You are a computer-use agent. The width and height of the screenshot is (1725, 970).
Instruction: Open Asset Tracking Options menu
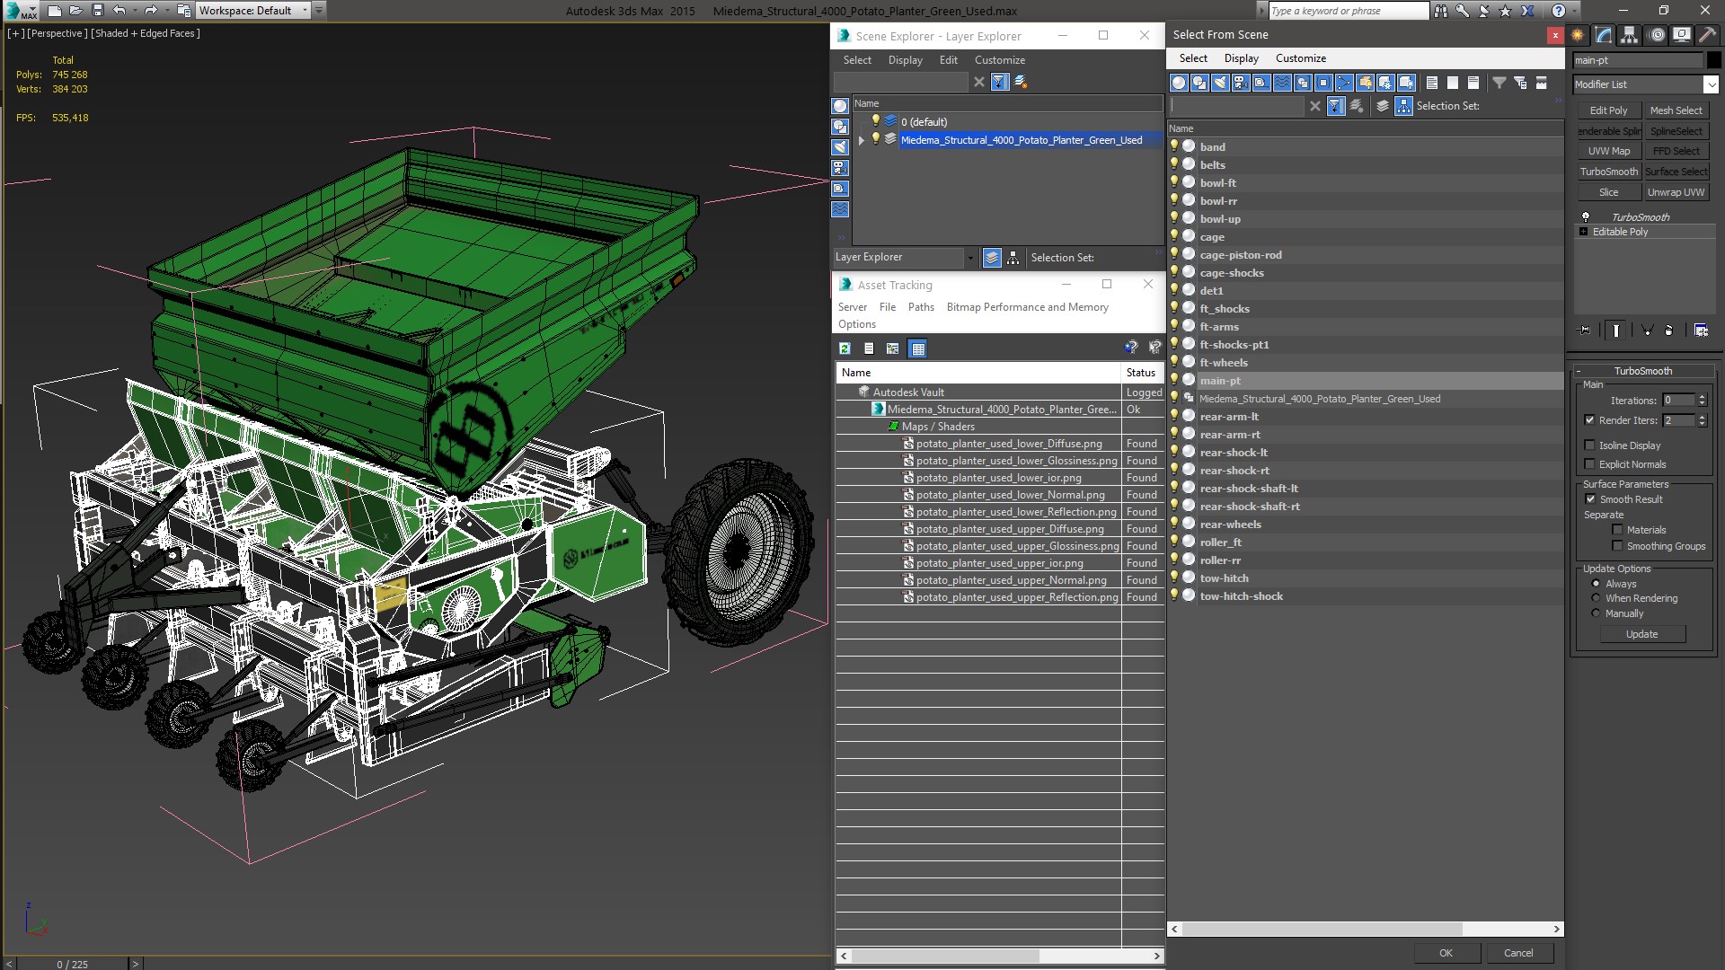coord(856,324)
